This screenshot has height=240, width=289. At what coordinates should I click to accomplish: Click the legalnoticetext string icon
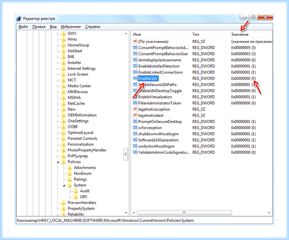pos(135,115)
